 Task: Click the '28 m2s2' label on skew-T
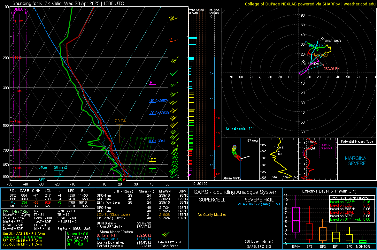pos(61,167)
